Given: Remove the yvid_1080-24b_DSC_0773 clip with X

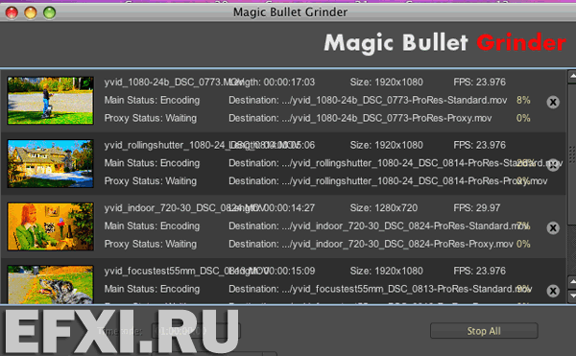Looking at the screenshot, I should click(553, 102).
